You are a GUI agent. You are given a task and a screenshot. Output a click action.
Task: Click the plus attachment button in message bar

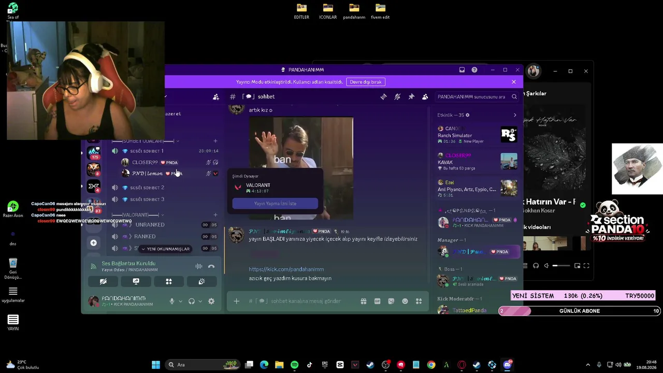tap(237, 301)
